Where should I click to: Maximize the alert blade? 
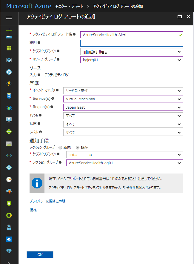coord(180,16)
